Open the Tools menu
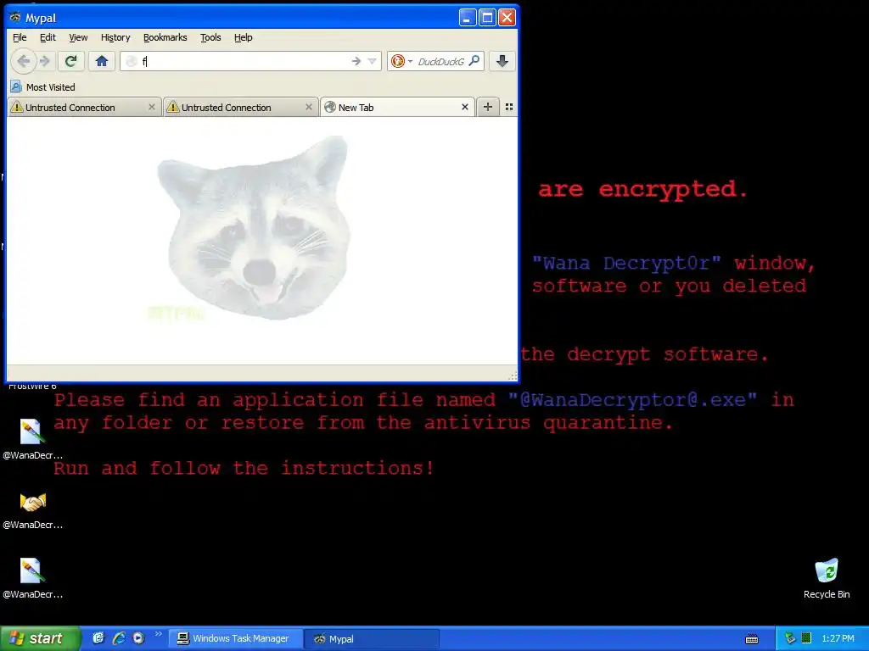Image resolution: width=869 pixels, height=651 pixels. [210, 37]
